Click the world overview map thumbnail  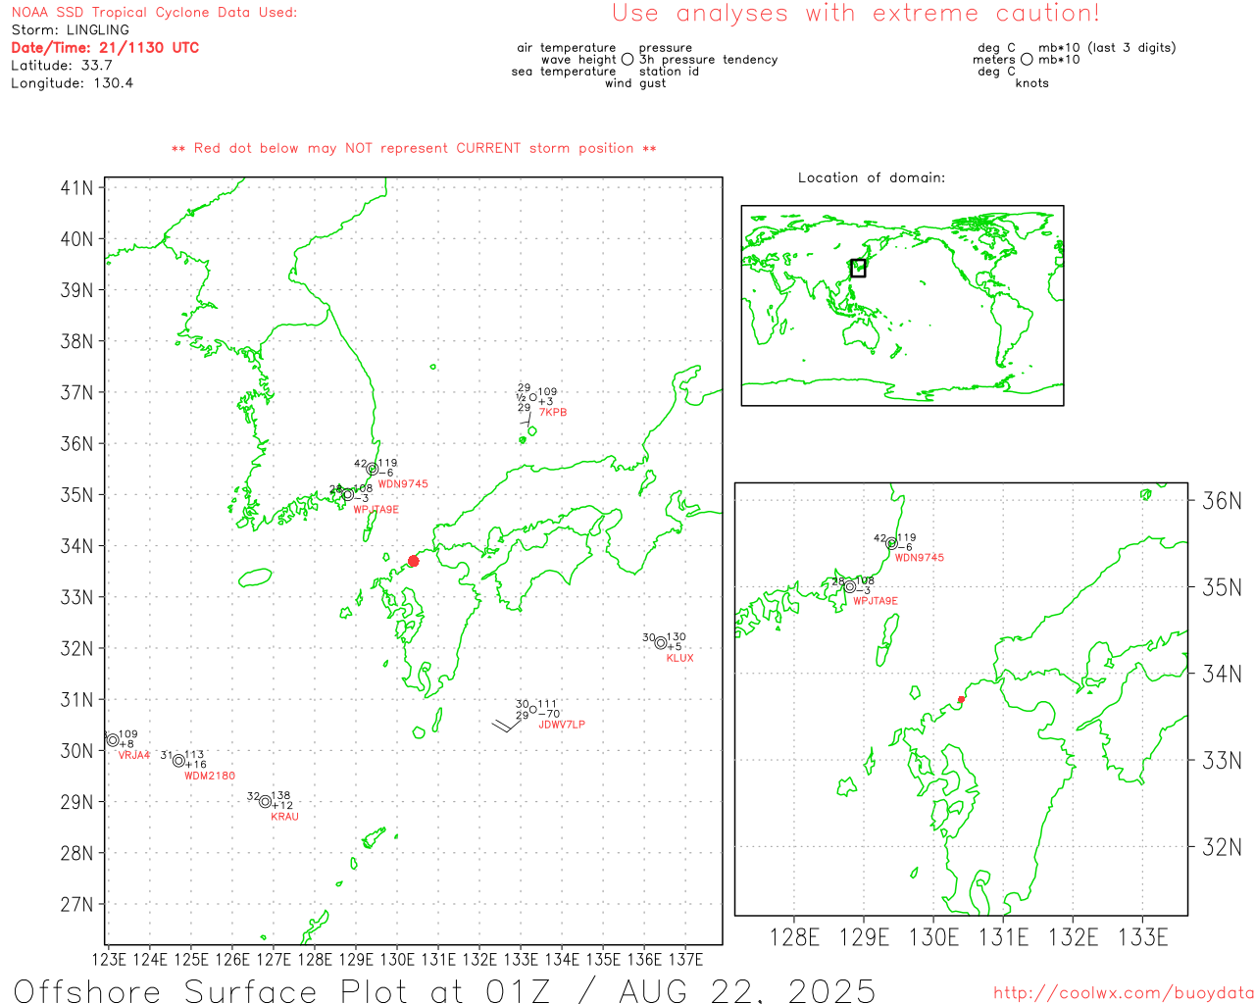pos(902,306)
